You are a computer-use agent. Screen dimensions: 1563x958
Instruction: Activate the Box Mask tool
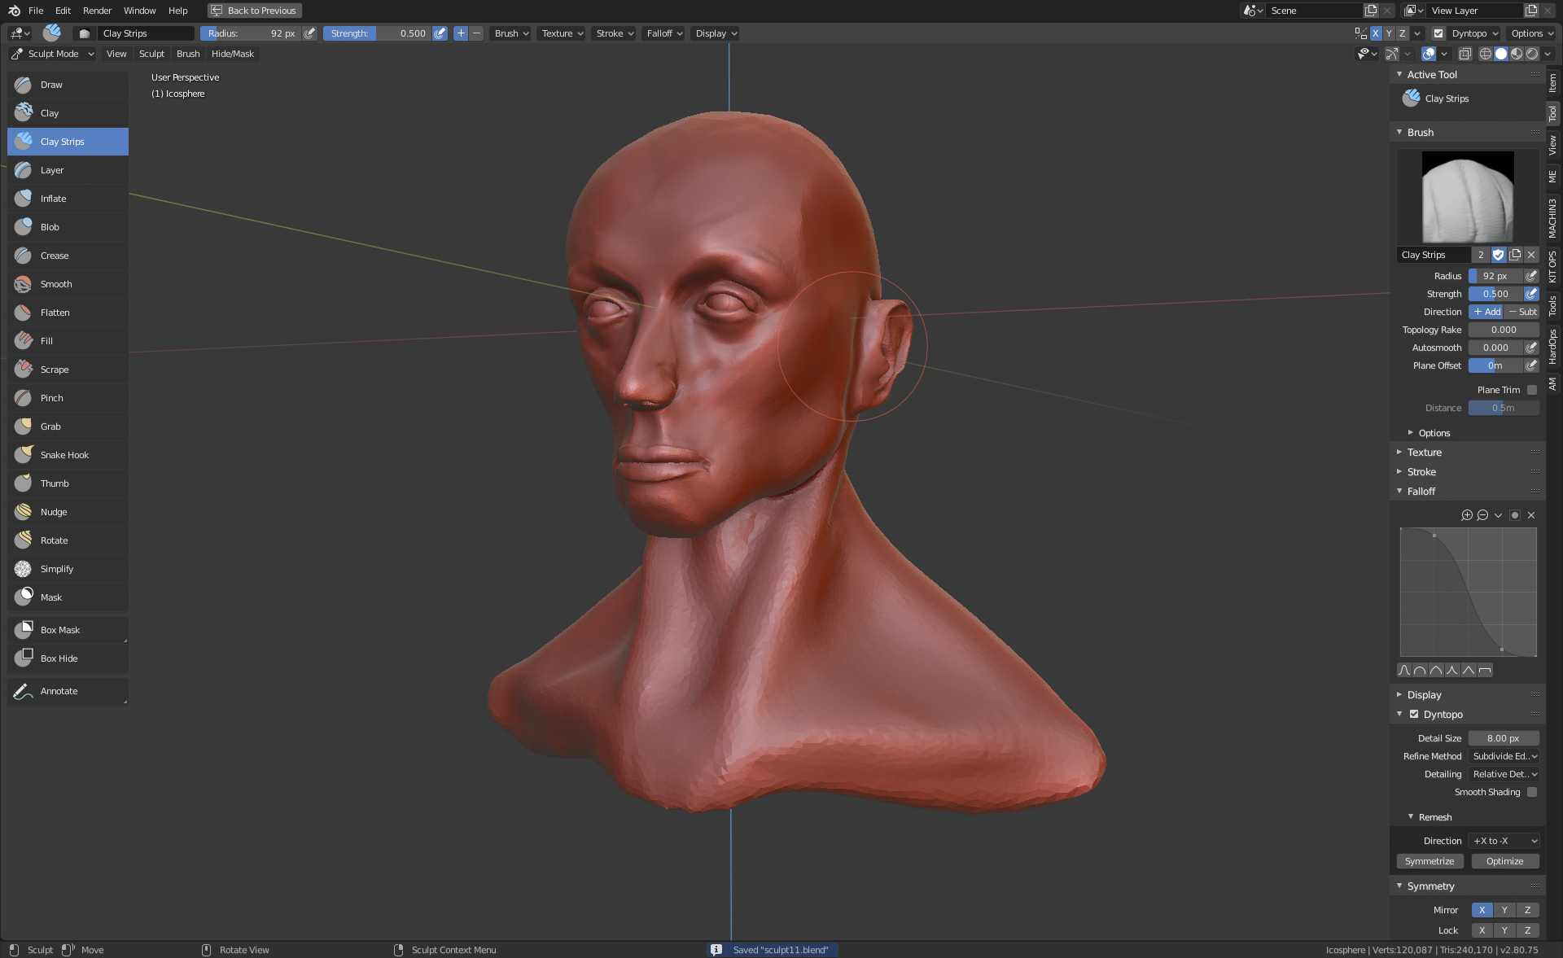tap(60, 630)
